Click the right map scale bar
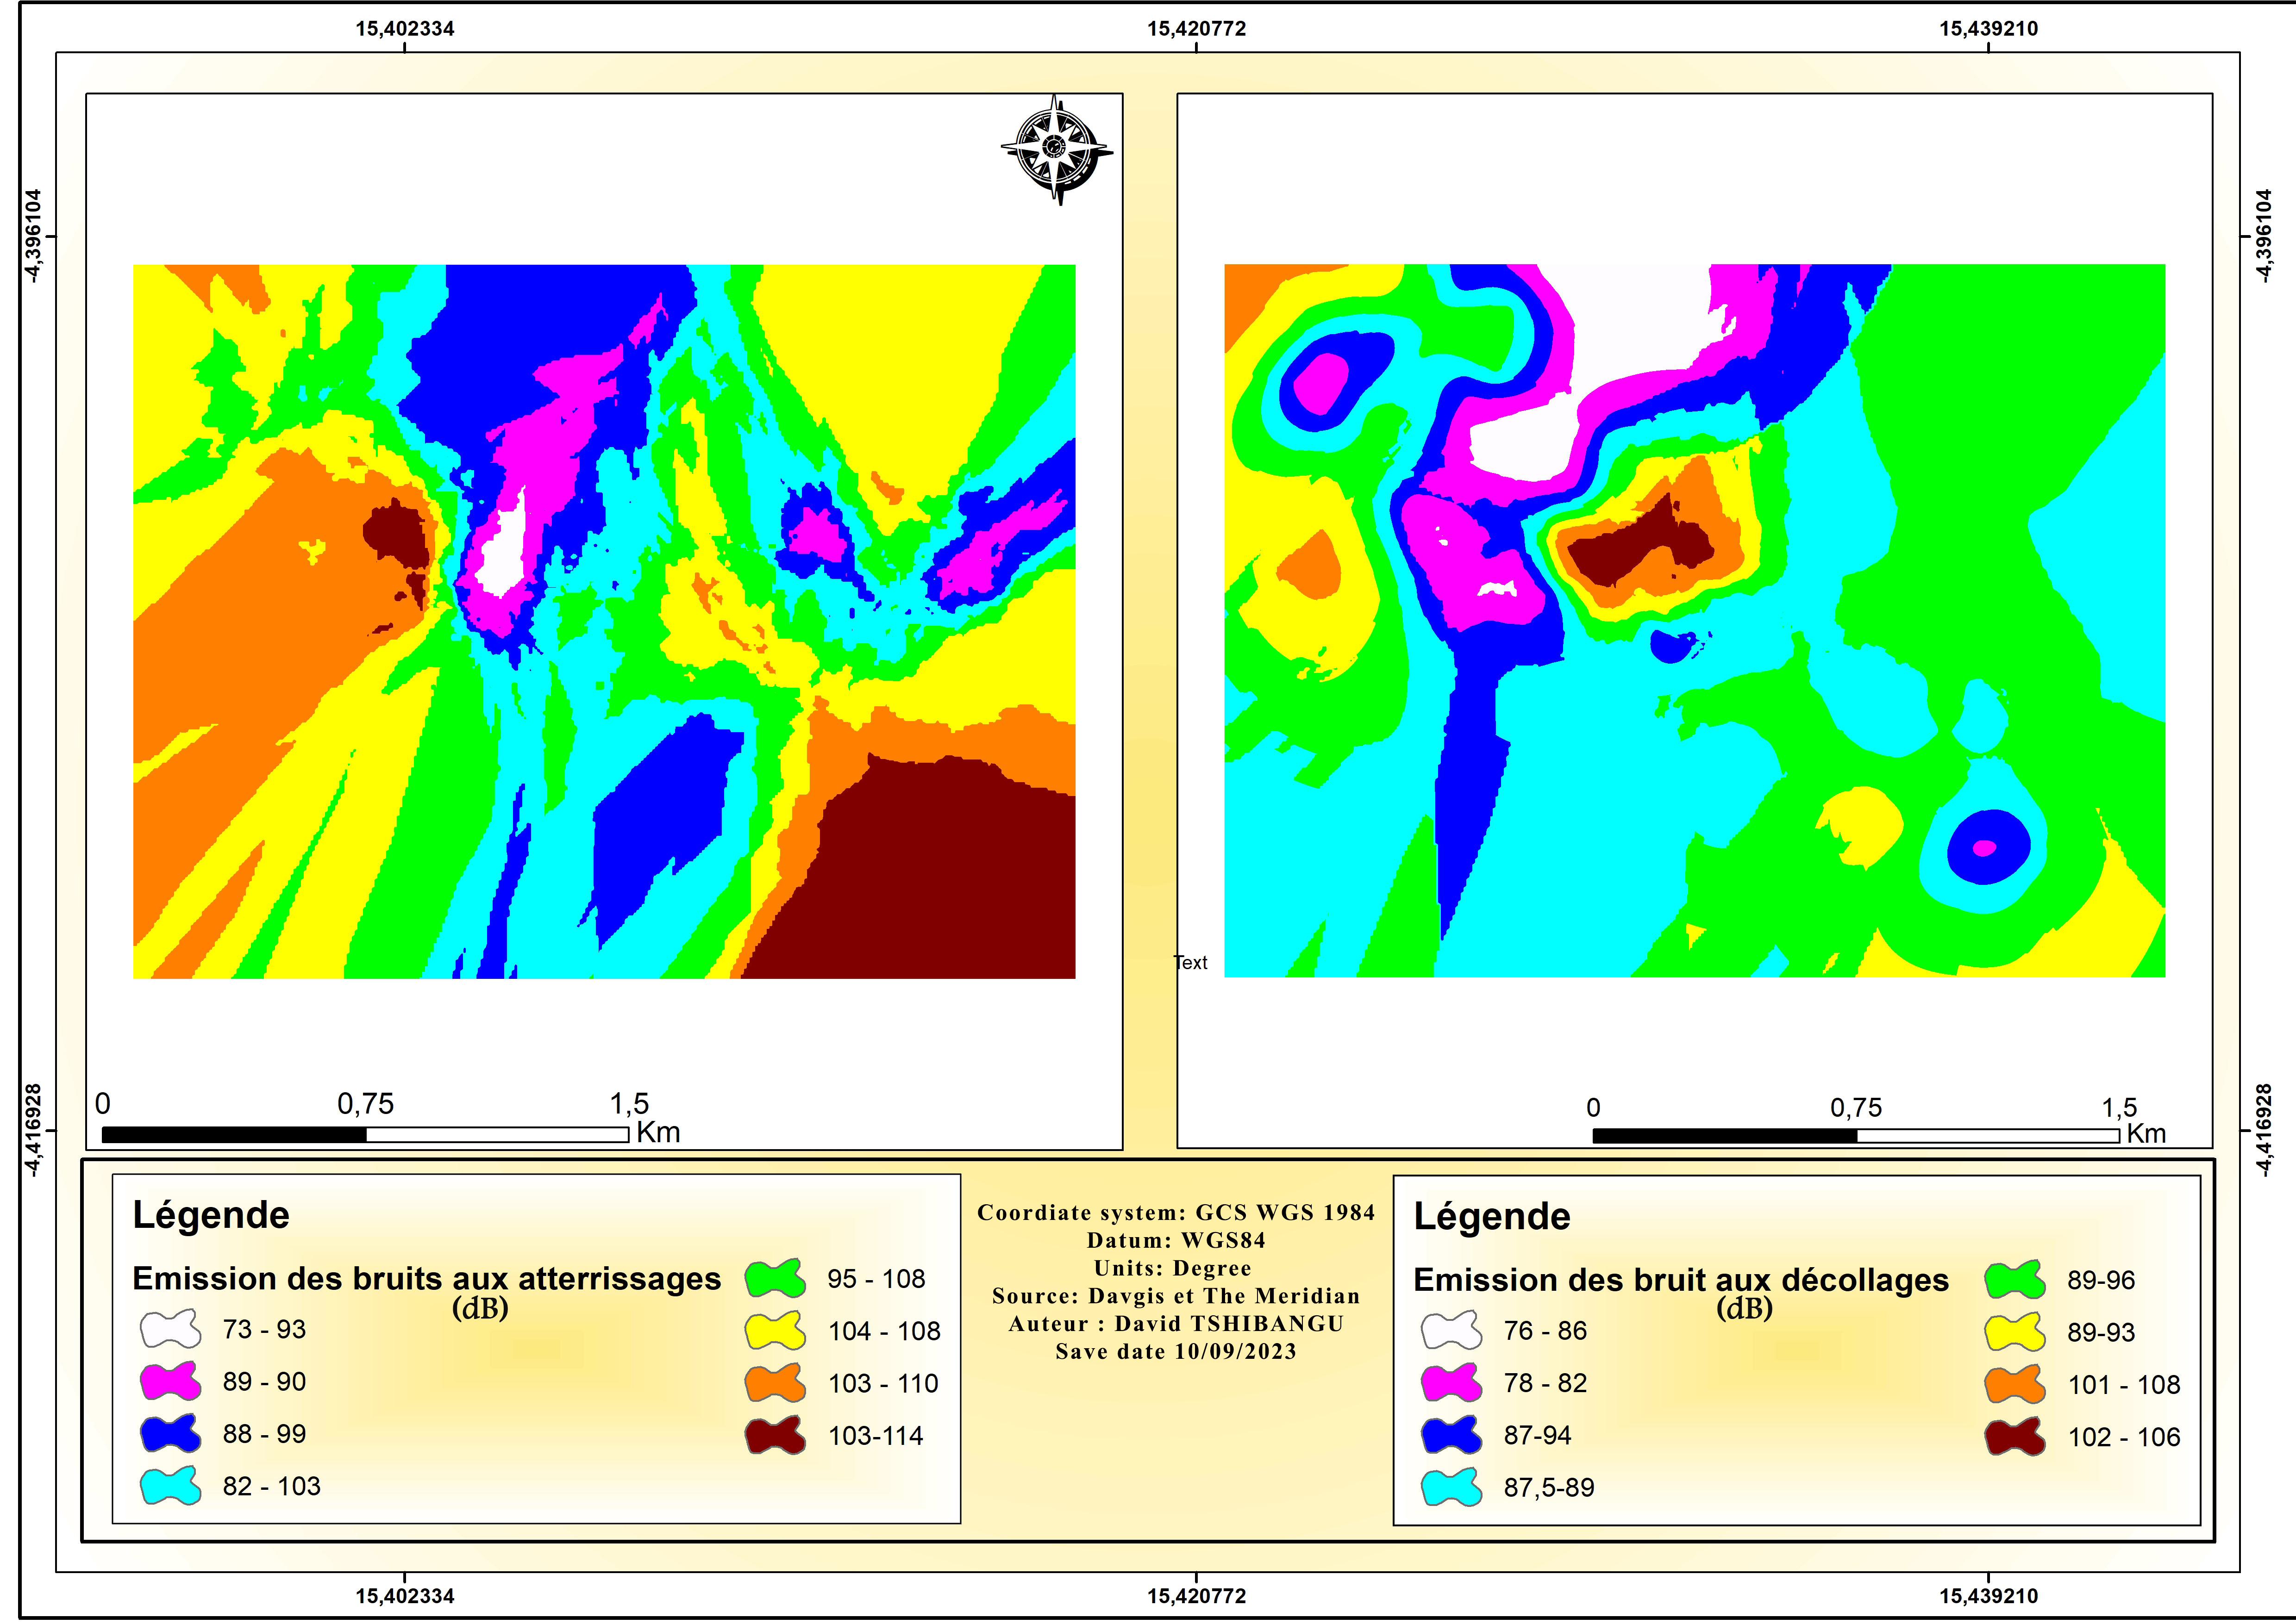The width and height of the screenshot is (2296, 1624). click(1856, 1136)
